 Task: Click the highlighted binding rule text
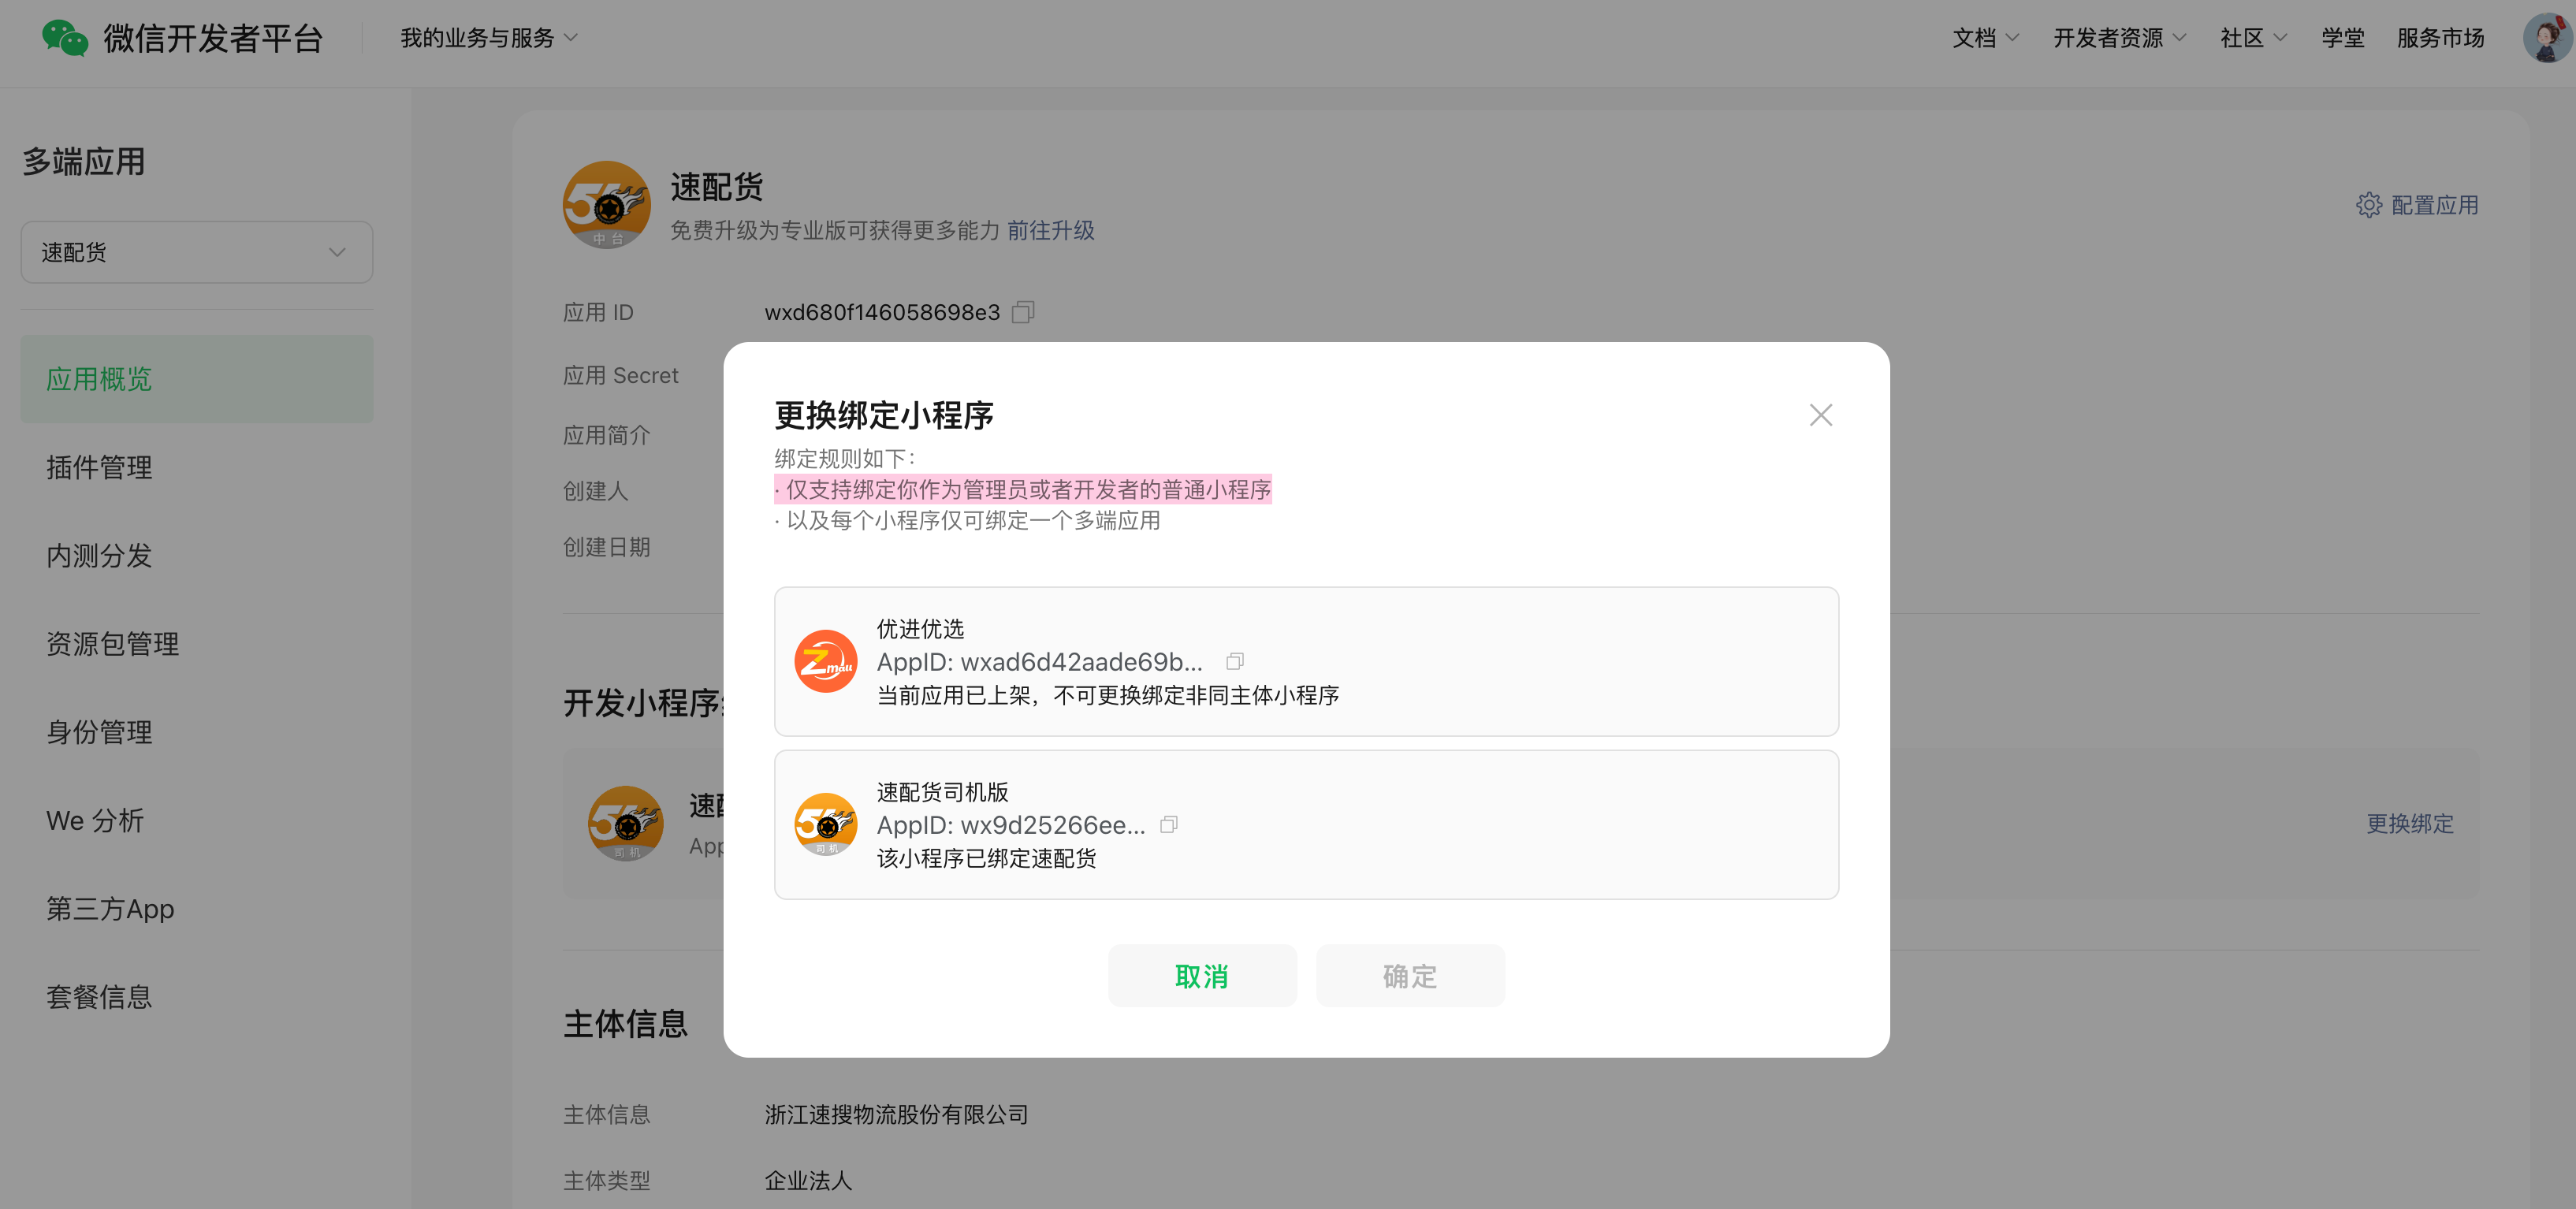[x=1023, y=489]
